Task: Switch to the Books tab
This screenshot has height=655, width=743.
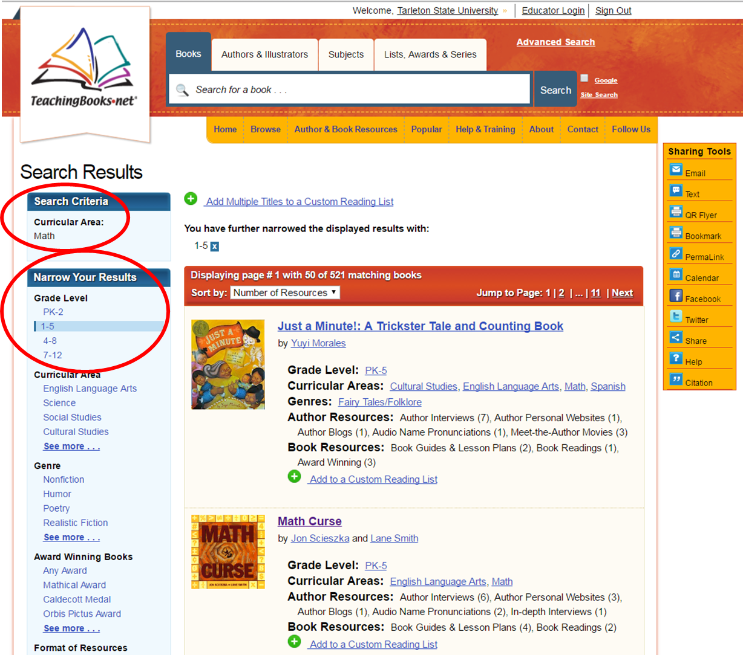Action: coord(188,54)
